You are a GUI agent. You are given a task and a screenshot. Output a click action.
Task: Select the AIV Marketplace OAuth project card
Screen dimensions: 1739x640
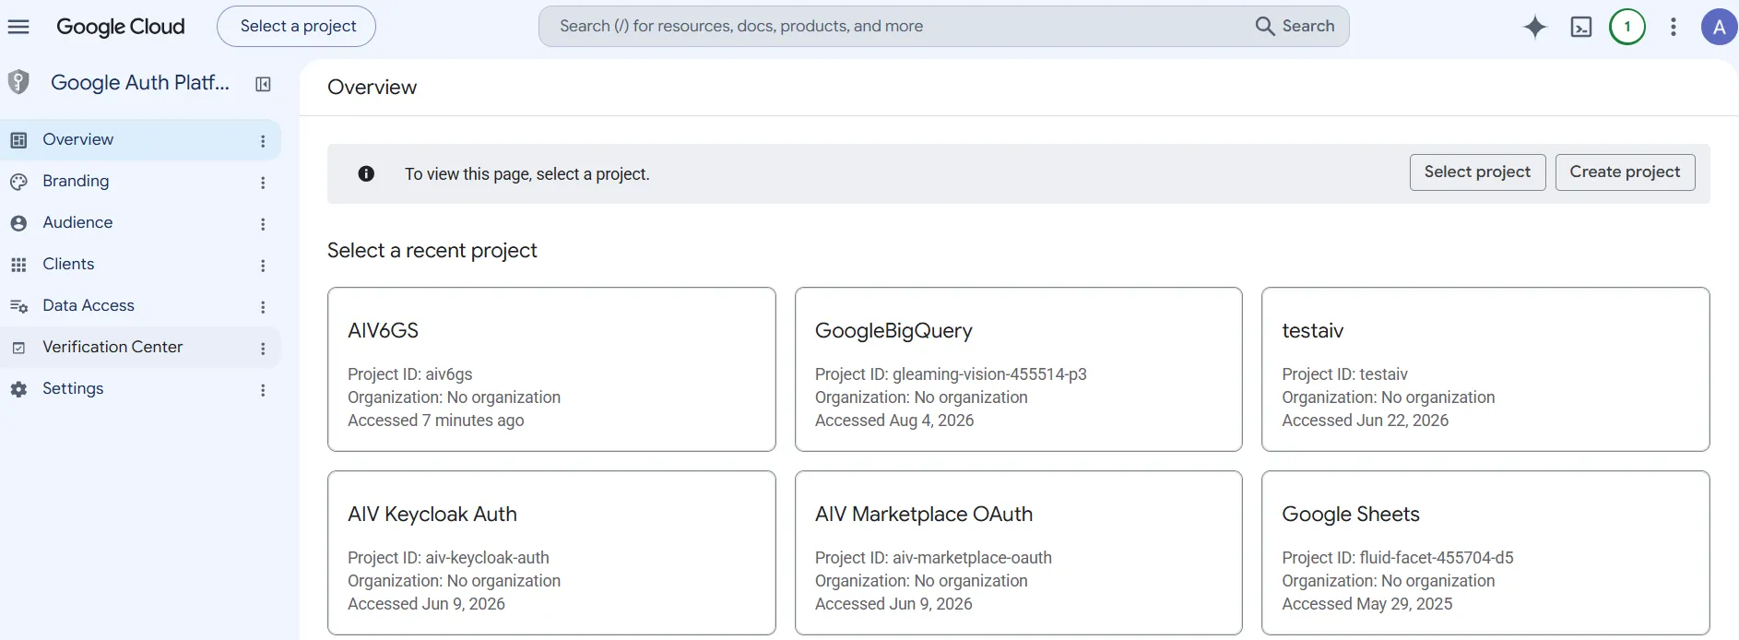[1019, 552]
